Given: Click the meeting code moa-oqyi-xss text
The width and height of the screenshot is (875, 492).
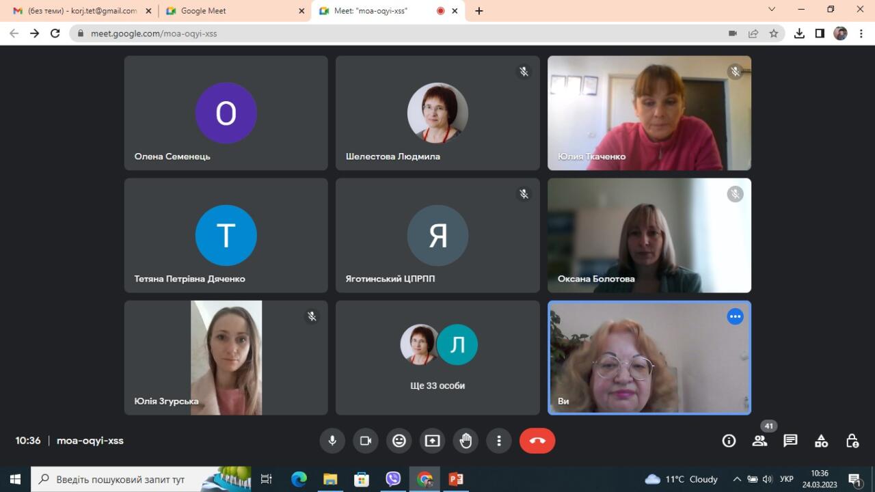Looking at the screenshot, I should coord(90,441).
